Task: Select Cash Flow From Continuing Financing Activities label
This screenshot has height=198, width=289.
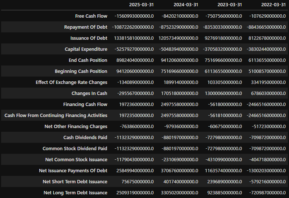Action: pos(56,115)
